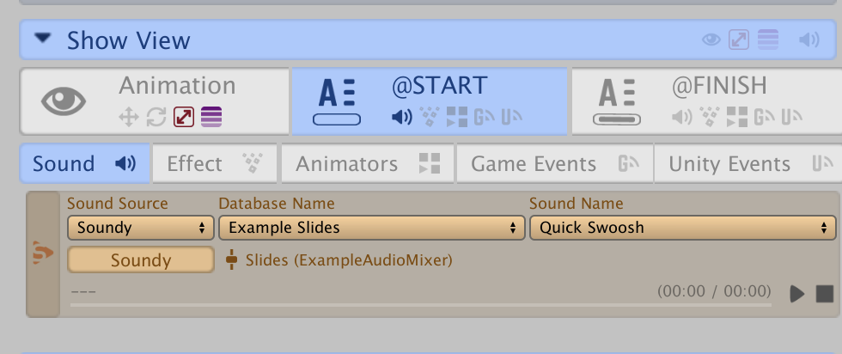Click the scale icon in Show View header
Image resolution: width=842 pixels, height=354 pixels.
tap(738, 40)
